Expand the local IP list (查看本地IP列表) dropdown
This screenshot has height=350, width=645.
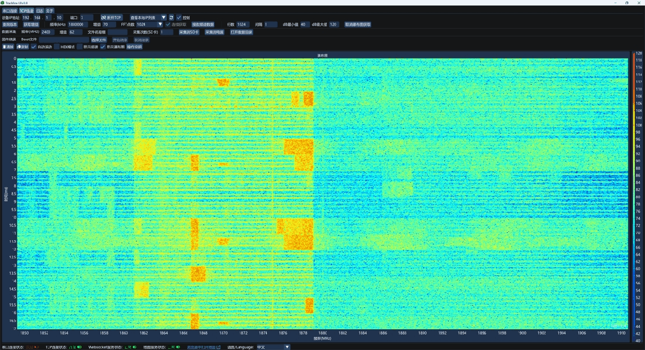[x=147, y=18]
